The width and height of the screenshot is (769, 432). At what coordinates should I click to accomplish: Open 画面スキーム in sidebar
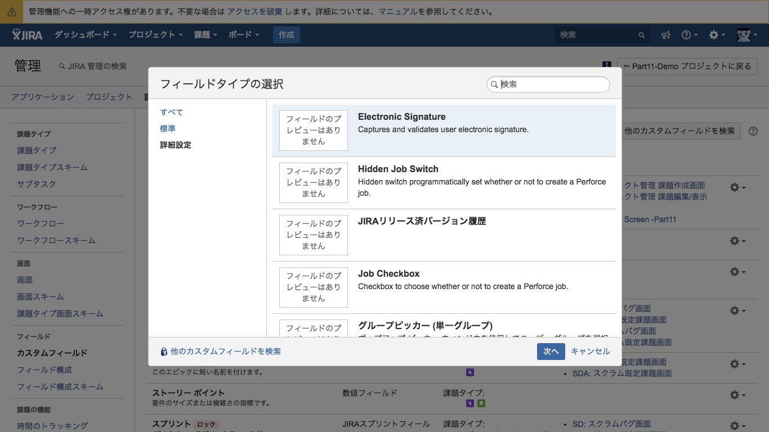tap(41, 296)
